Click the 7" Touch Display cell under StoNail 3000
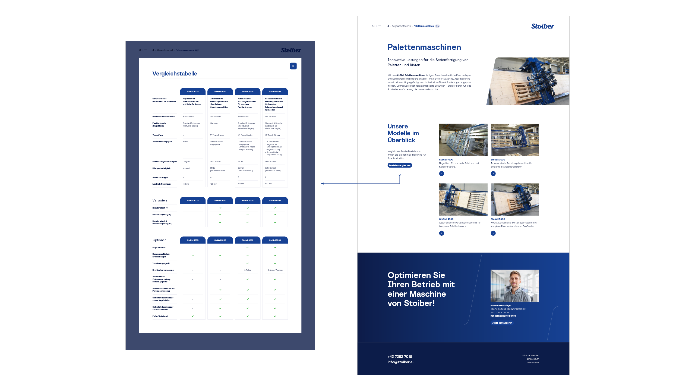 [217, 135]
